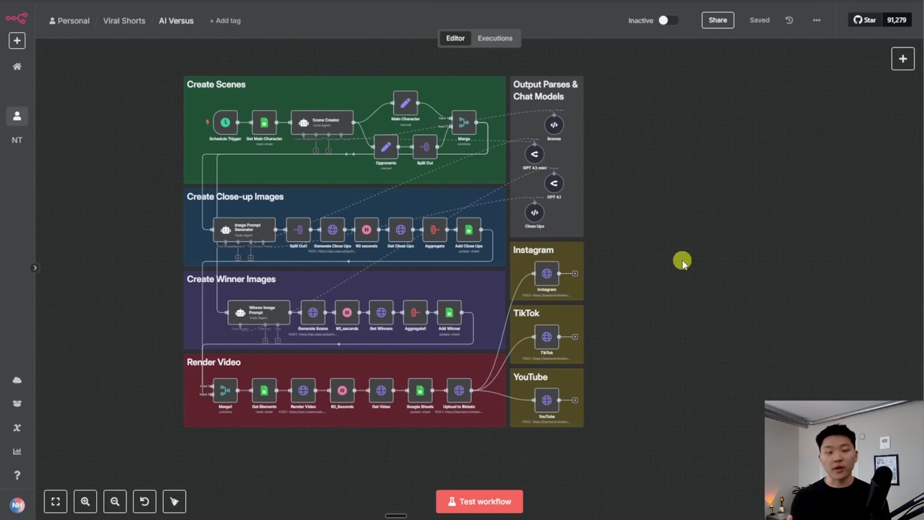Open the add node plus panel at top right
This screenshot has width=924, height=520.
click(903, 59)
